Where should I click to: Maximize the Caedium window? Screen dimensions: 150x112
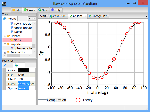134,3
